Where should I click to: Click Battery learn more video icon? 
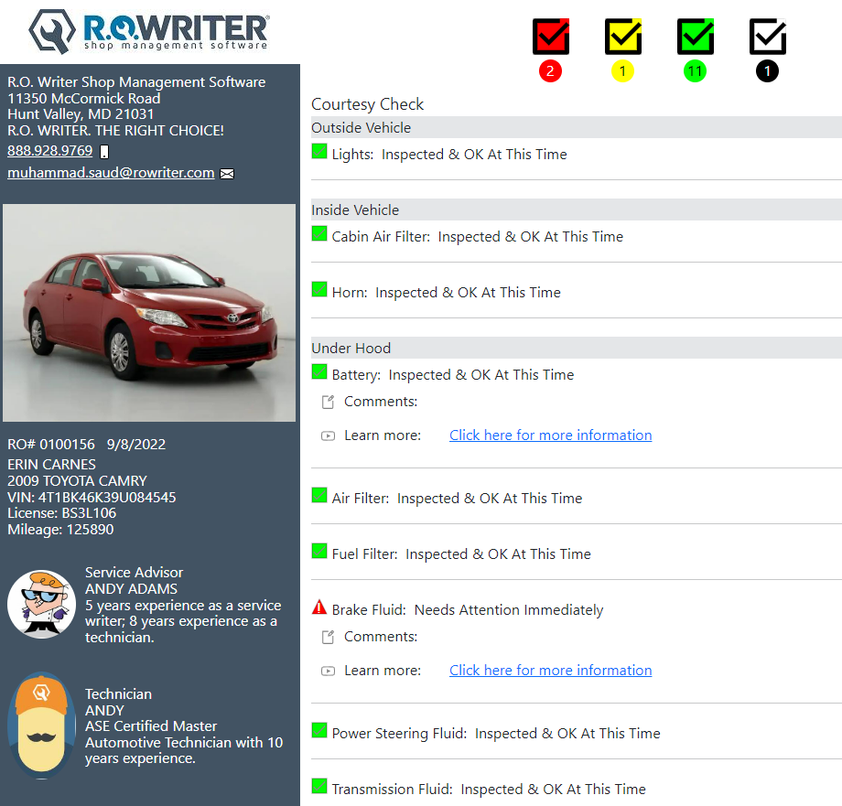[328, 435]
